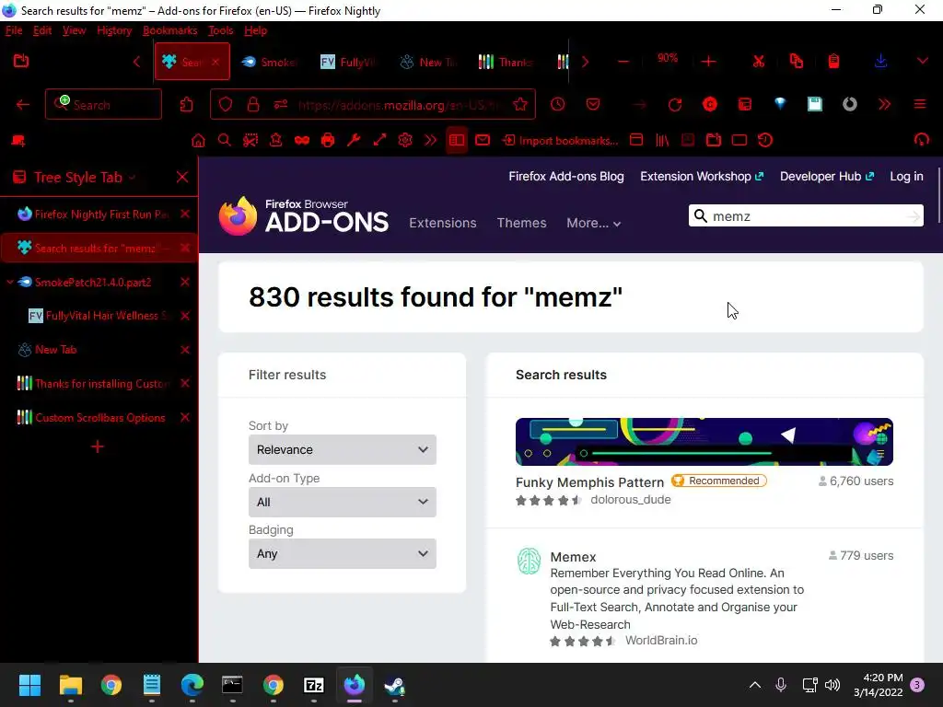Open the hamburger application menu
Screen dimensions: 943x707
tap(920, 105)
